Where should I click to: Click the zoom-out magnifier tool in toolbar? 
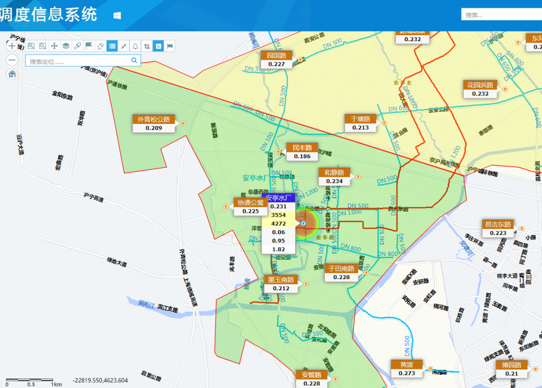(43, 46)
